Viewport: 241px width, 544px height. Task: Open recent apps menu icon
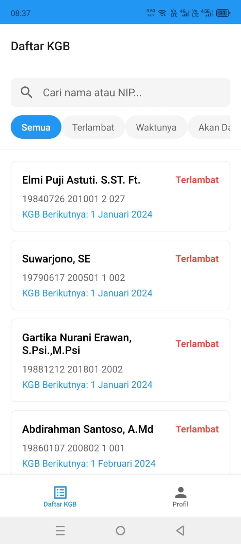click(x=60, y=530)
